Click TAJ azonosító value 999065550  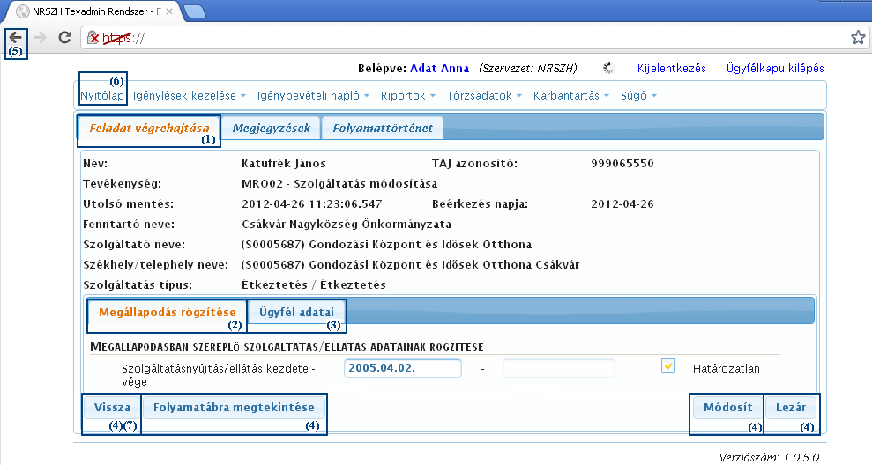[x=622, y=164]
